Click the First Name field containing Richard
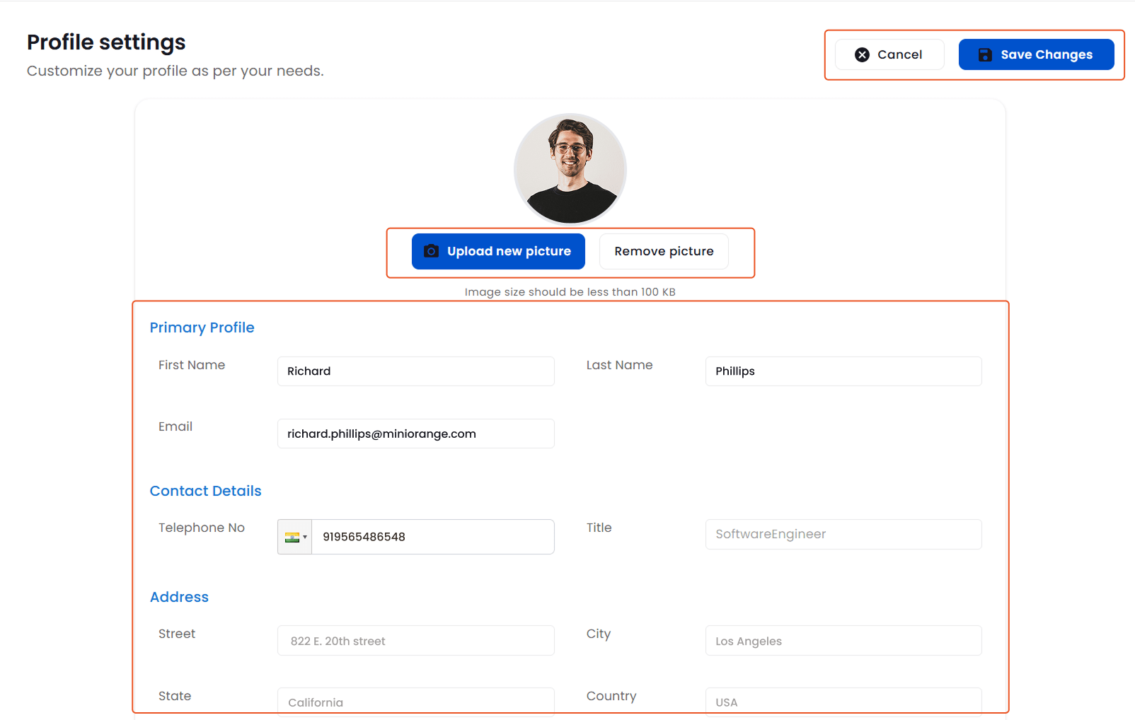Image resolution: width=1135 pixels, height=720 pixels. pyautogui.click(x=415, y=371)
